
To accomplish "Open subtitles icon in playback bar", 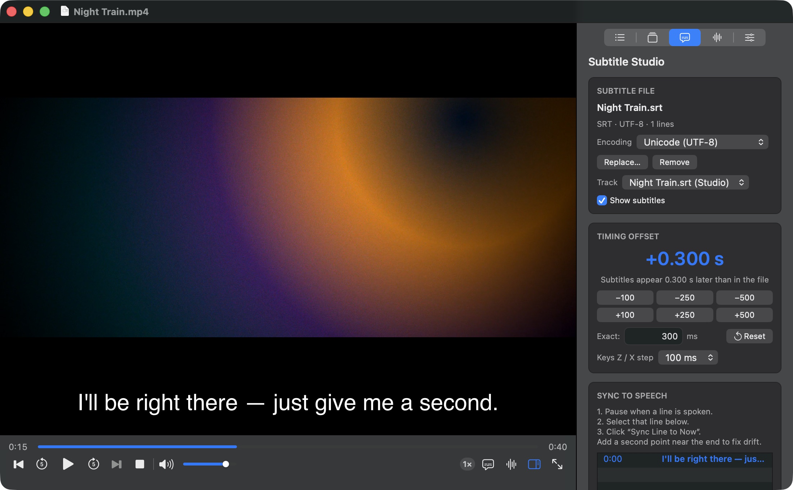I will (x=488, y=464).
